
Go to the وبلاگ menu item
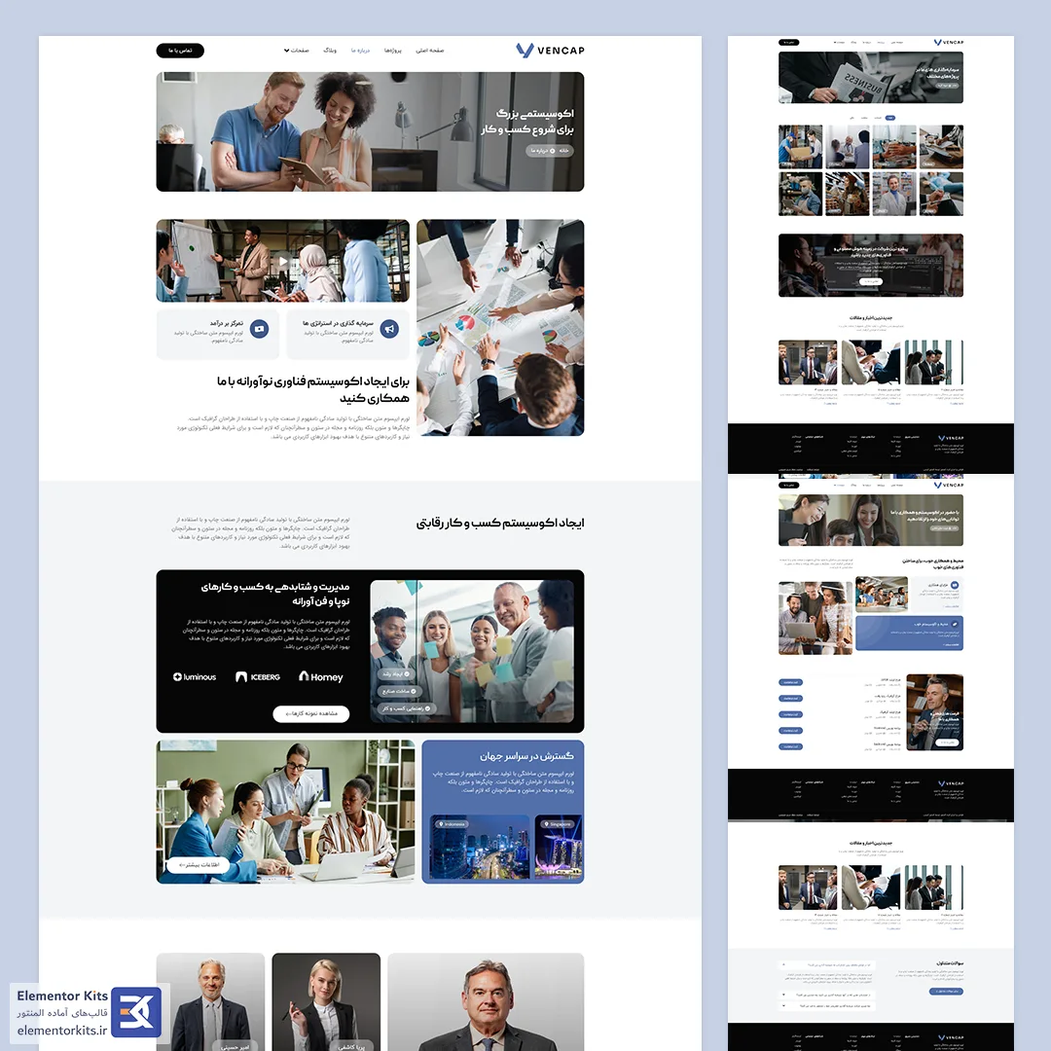coord(330,51)
